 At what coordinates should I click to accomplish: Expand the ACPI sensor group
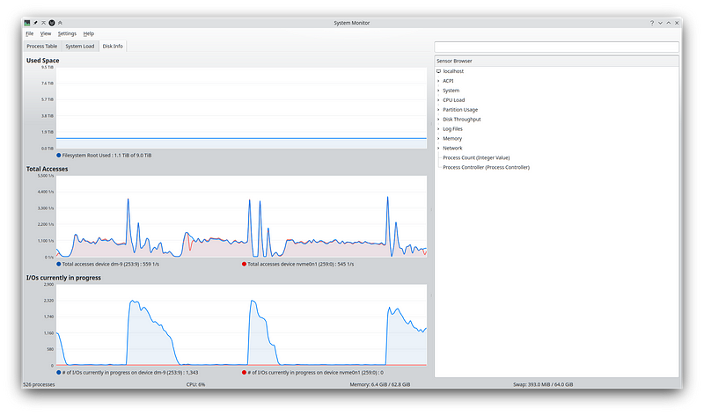tap(438, 81)
